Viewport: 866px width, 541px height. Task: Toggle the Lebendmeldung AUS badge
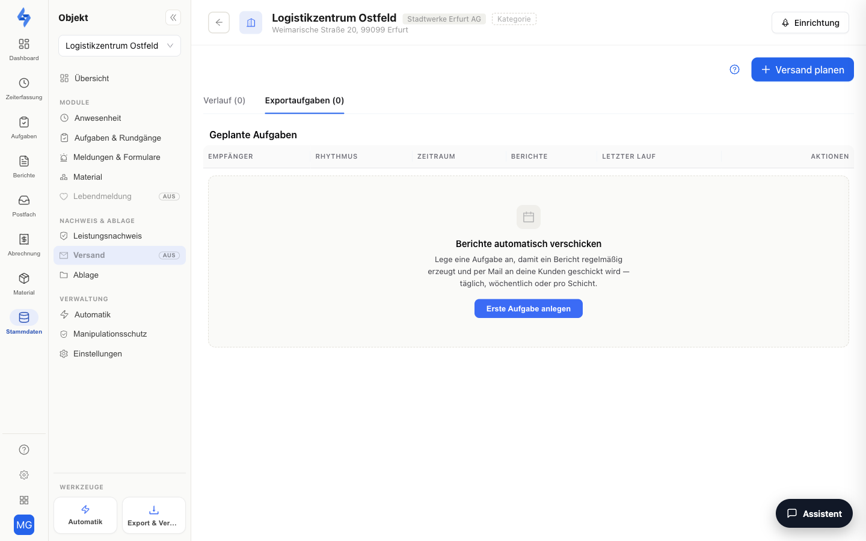tap(169, 197)
